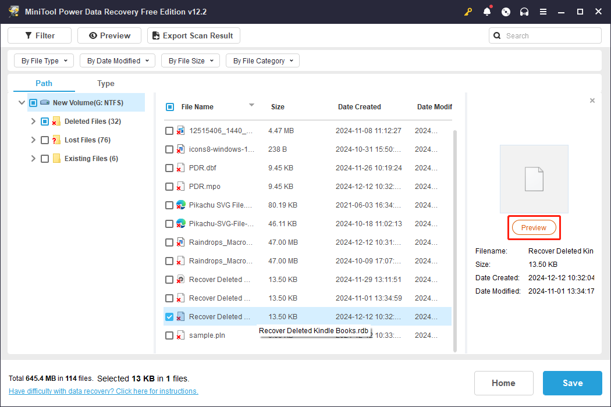Check the box for sample.pln
Image resolution: width=611 pixels, height=407 pixels.
(169, 335)
